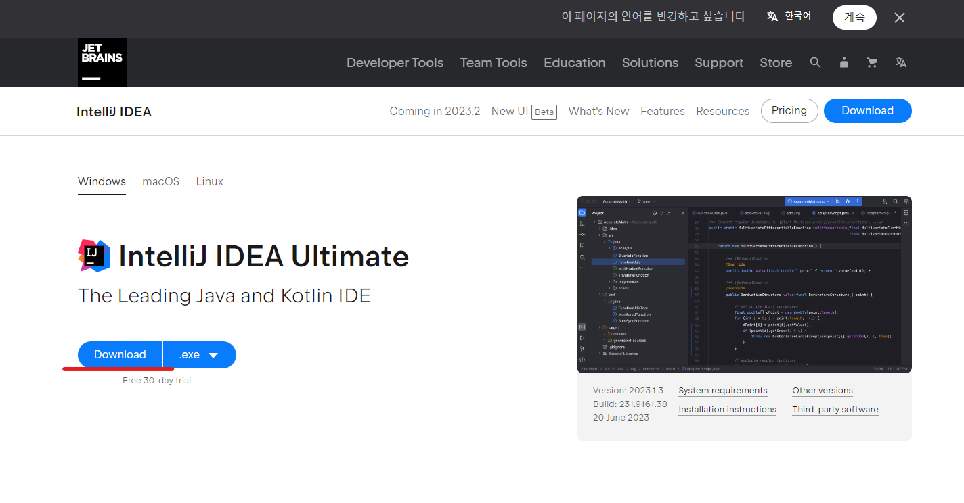The width and height of the screenshot is (964, 503).
Task: Click the language banner translate icon
Action: coord(772,17)
